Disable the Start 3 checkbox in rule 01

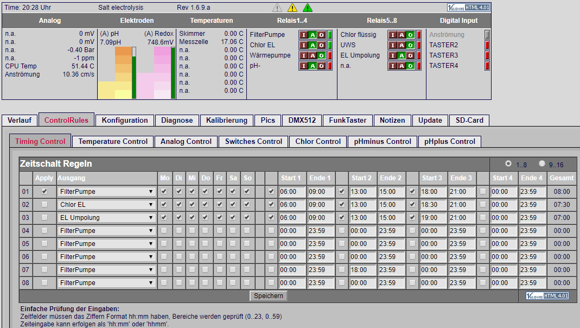click(x=412, y=191)
